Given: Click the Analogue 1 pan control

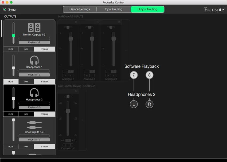Looking at the screenshot, I should (68, 27).
